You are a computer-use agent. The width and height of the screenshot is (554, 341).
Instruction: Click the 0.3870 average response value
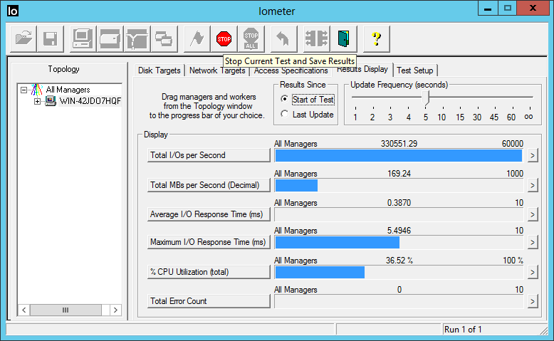click(x=399, y=203)
